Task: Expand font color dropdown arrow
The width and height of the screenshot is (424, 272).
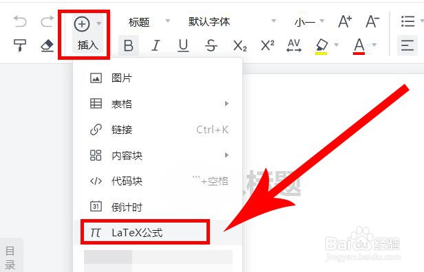Action: 374,45
